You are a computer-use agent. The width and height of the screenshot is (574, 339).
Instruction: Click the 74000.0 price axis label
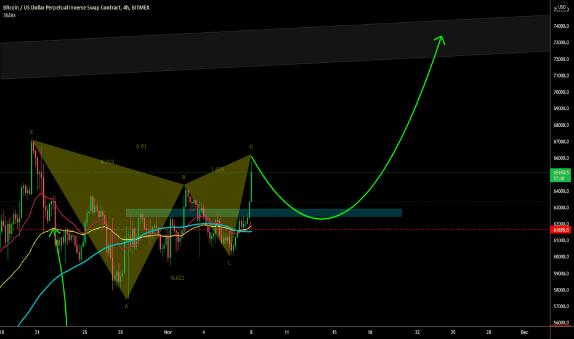pyautogui.click(x=561, y=26)
